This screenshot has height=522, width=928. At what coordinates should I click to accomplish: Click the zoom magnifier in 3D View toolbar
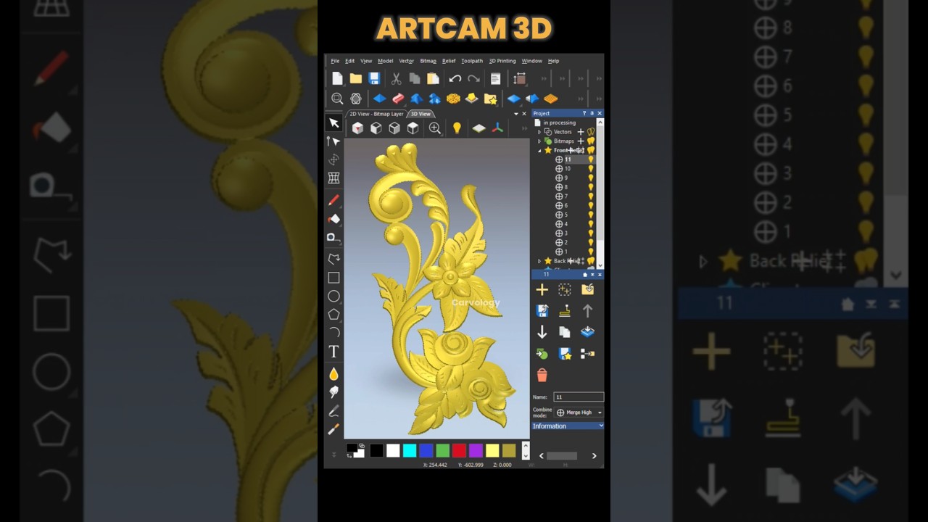[x=434, y=128]
